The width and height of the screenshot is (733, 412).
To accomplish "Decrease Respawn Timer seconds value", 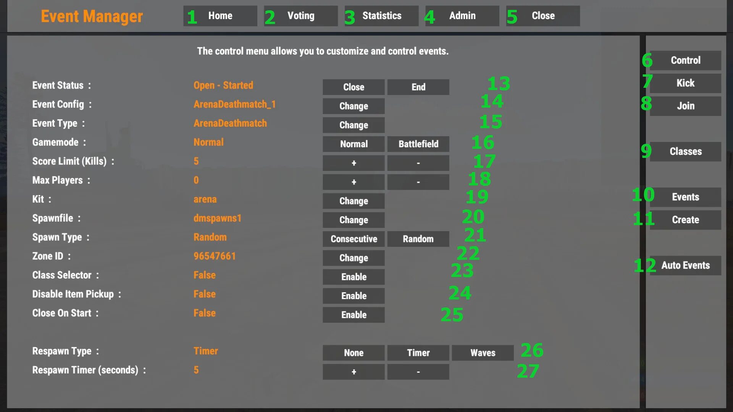I will (x=418, y=372).
